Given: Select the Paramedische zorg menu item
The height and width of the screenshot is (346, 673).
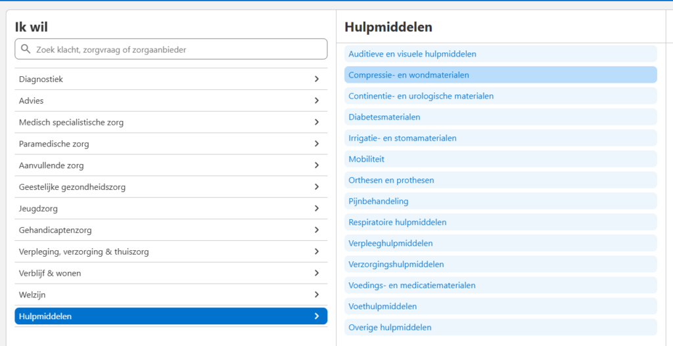Looking at the screenshot, I should click(54, 144).
